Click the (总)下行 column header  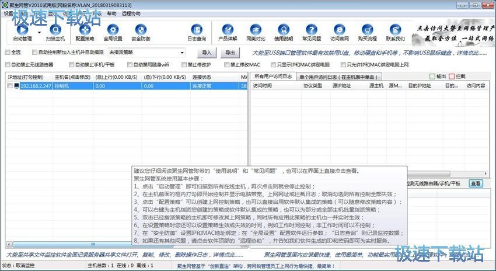[166, 77]
